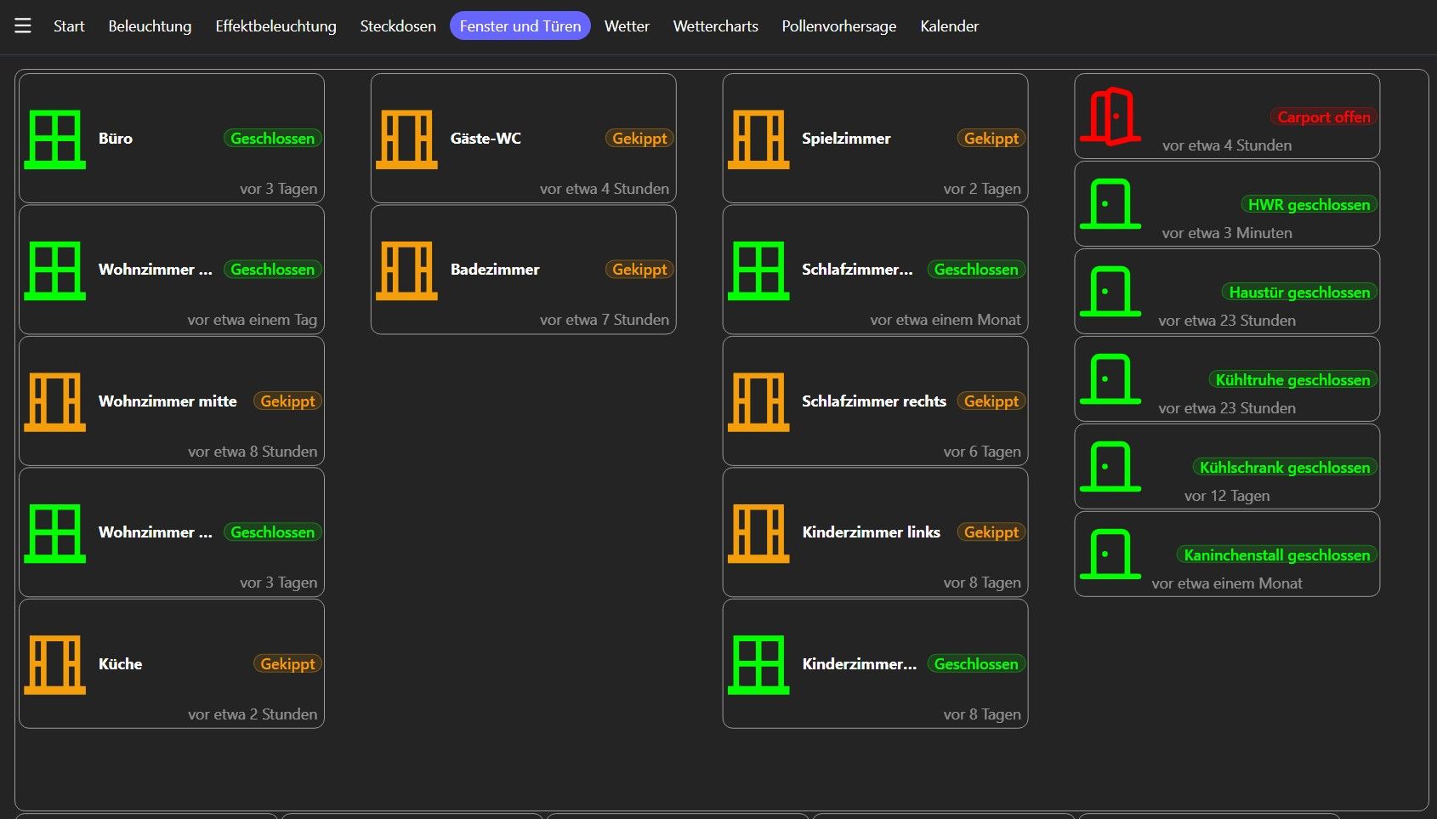
Task: Click the orange Gäste-WC tilted window icon
Action: coord(407,139)
